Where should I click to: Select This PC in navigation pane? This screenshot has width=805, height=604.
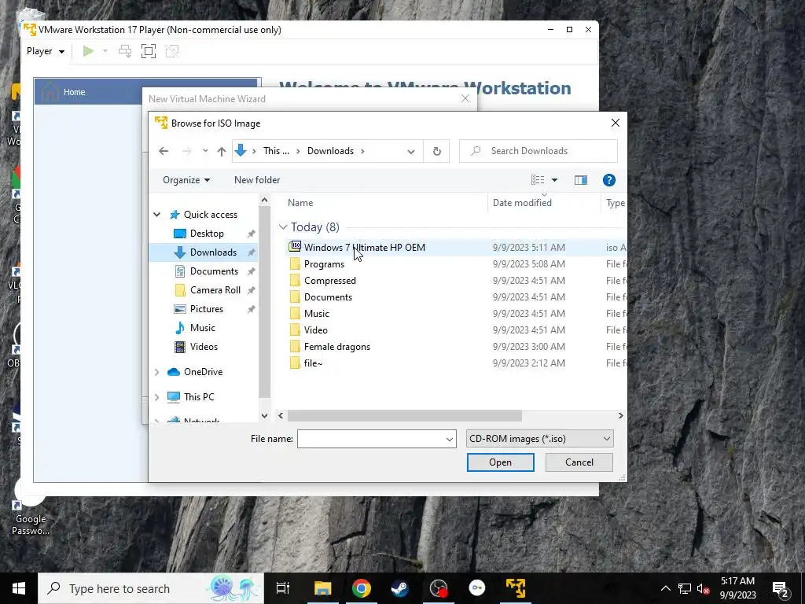coord(199,397)
